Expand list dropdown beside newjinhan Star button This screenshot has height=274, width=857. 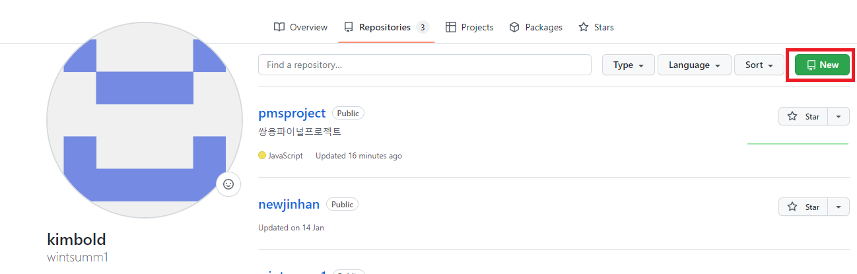click(839, 207)
